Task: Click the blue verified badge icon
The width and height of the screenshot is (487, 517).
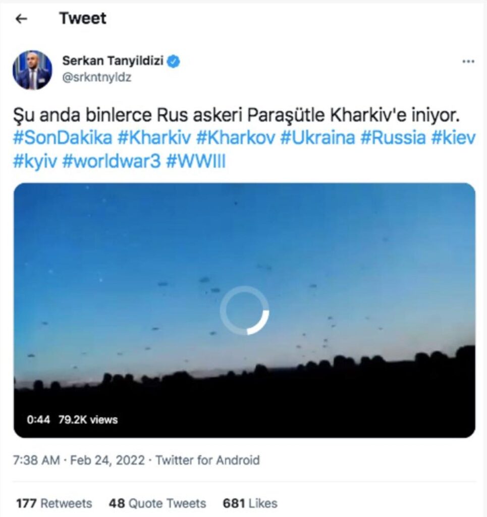Action: click(x=173, y=61)
